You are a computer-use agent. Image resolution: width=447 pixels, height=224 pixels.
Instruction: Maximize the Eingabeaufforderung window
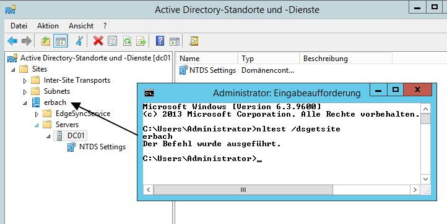pos(395,90)
